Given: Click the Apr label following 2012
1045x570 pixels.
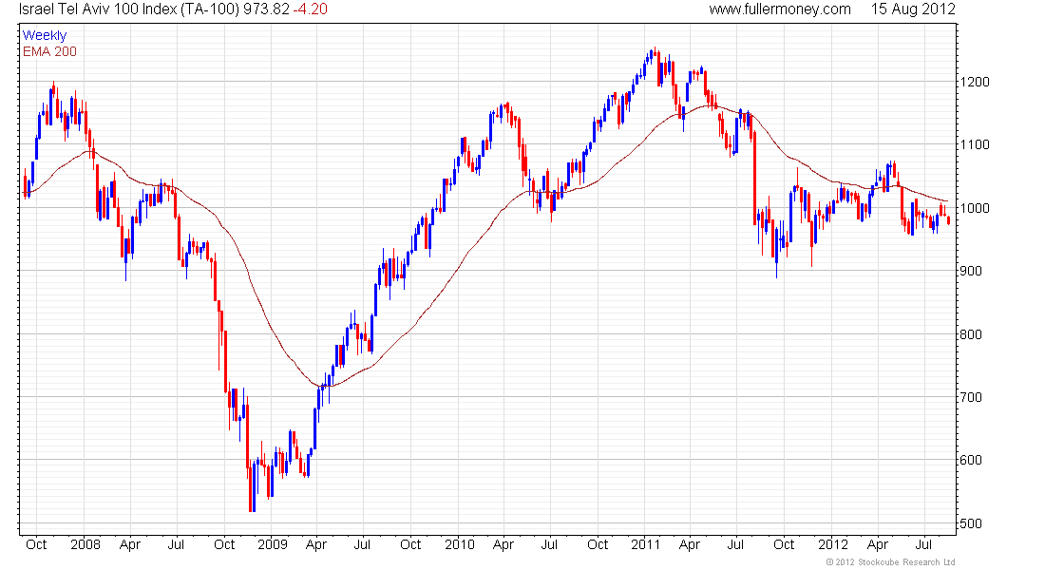Looking at the screenshot, I should coord(878,545).
